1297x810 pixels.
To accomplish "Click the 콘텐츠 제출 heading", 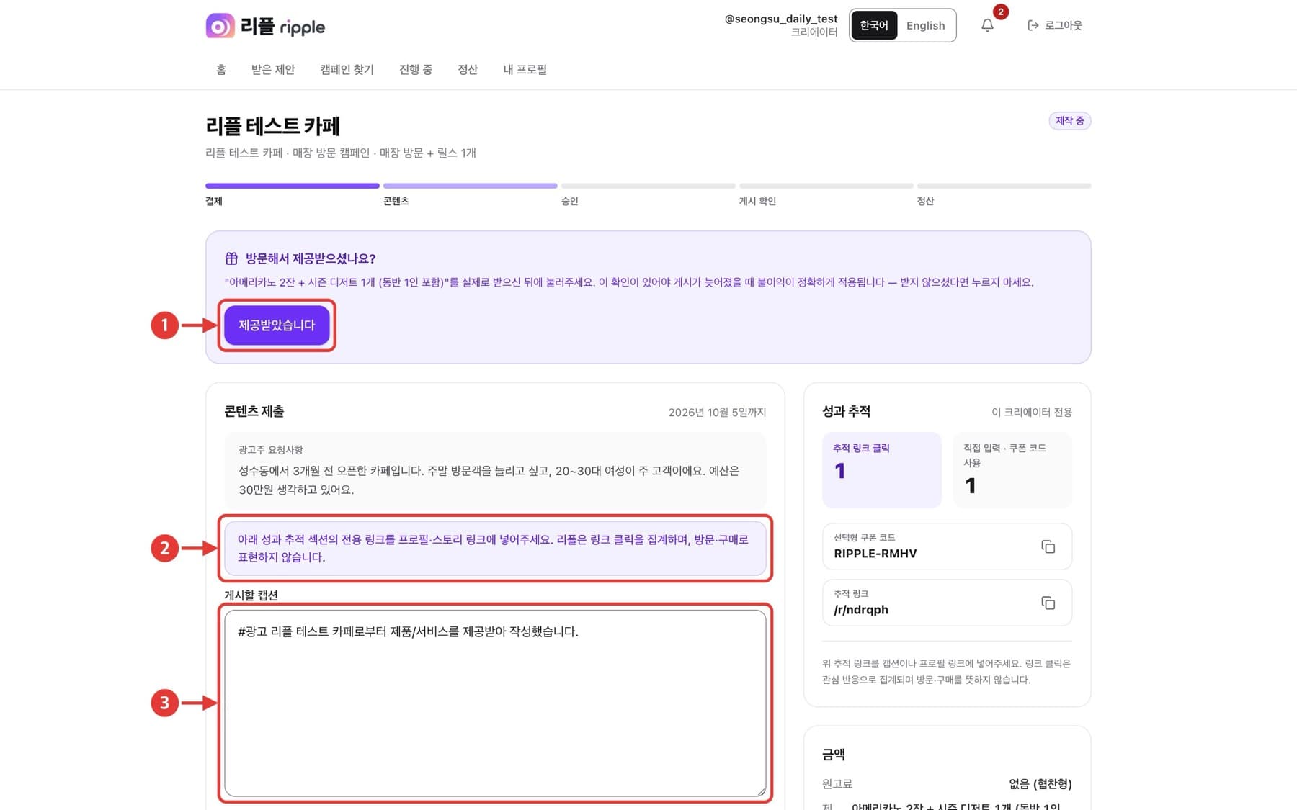I will pyautogui.click(x=254, y=411).
